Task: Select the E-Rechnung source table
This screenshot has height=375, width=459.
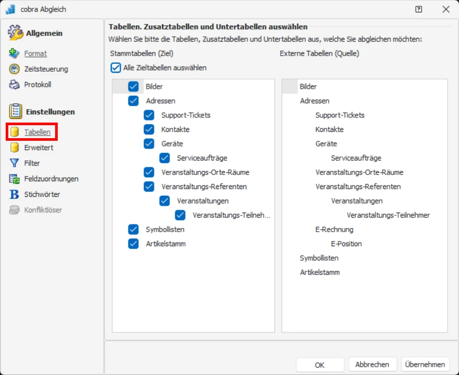Action: tap(334, 230)
